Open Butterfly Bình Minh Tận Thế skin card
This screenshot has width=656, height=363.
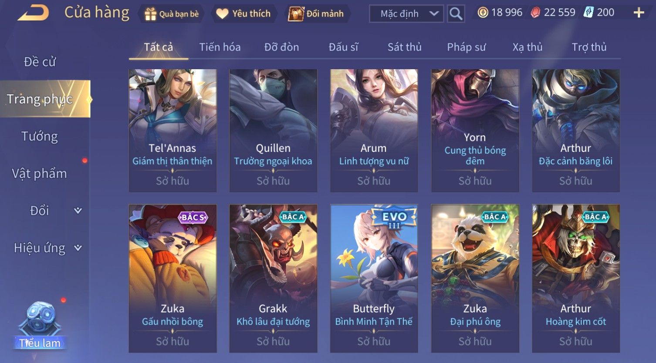pos(374,279)
